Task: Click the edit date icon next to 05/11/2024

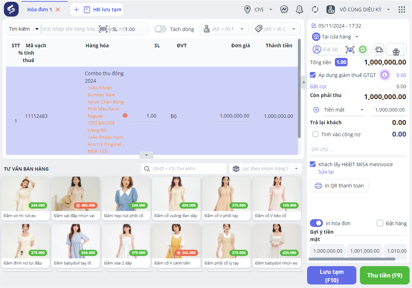Action: point(314,25)
